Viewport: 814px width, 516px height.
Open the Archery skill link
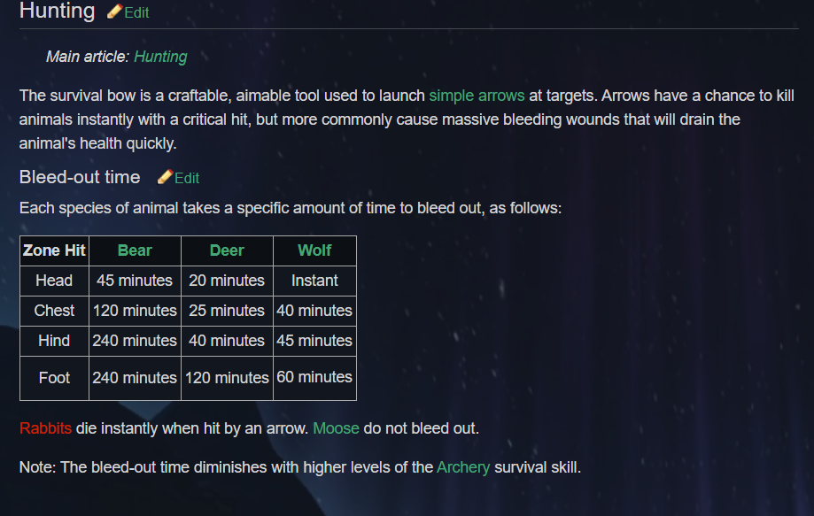pos(462,466)
